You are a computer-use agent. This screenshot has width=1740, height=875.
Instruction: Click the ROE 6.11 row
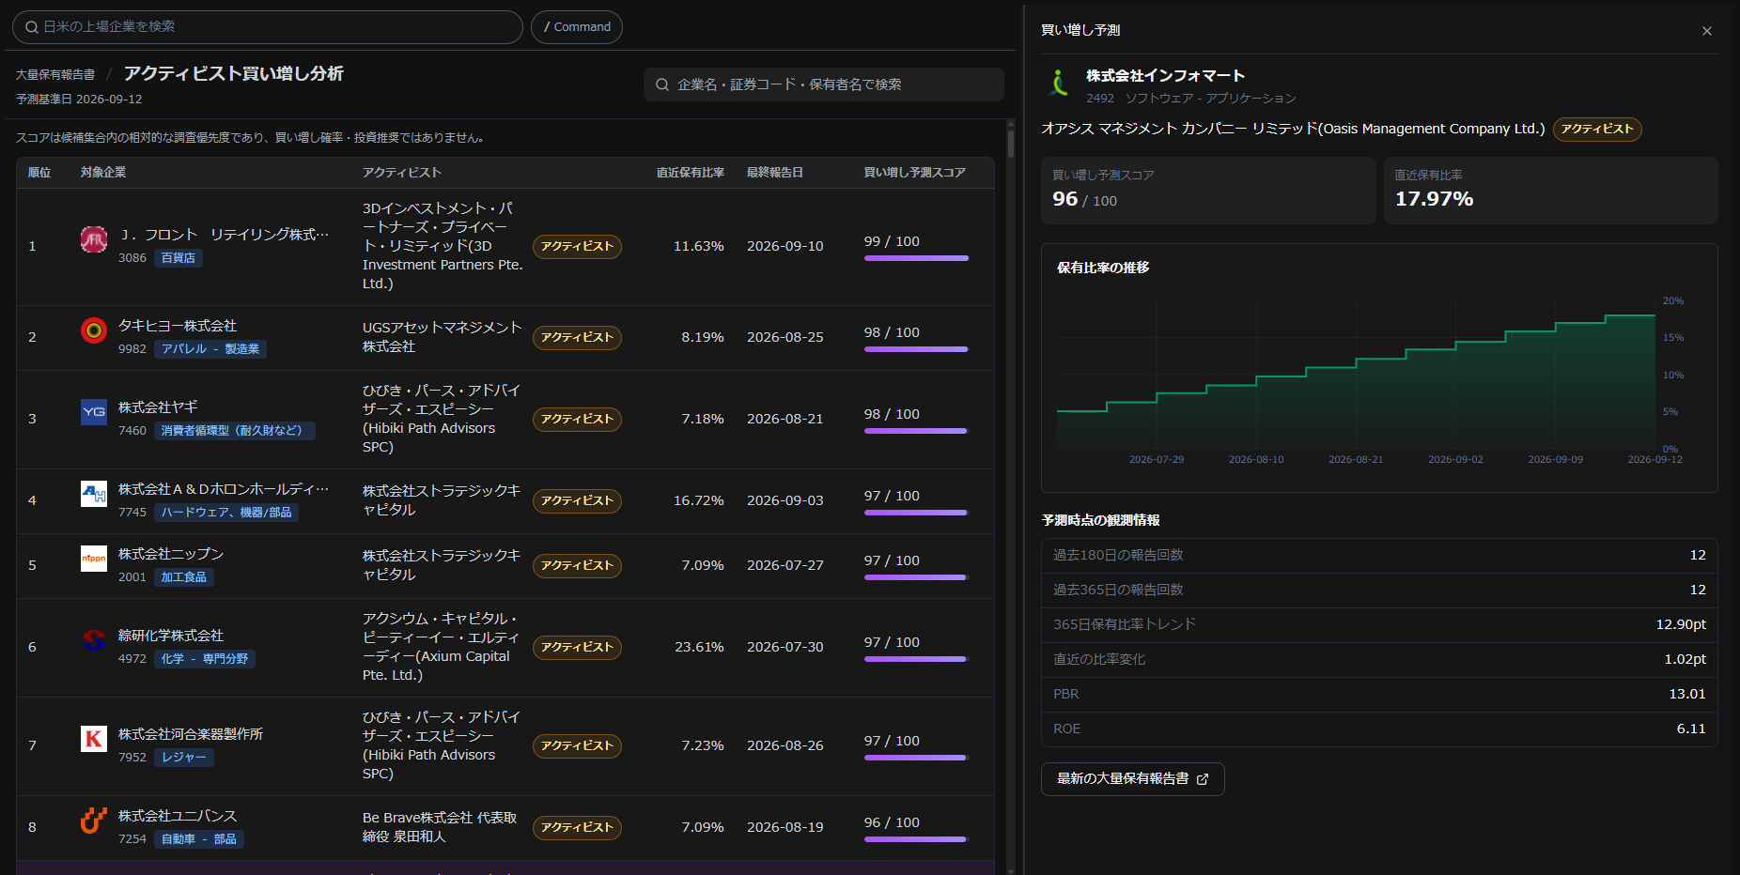pyautogui.click(x=1379, y=729)
